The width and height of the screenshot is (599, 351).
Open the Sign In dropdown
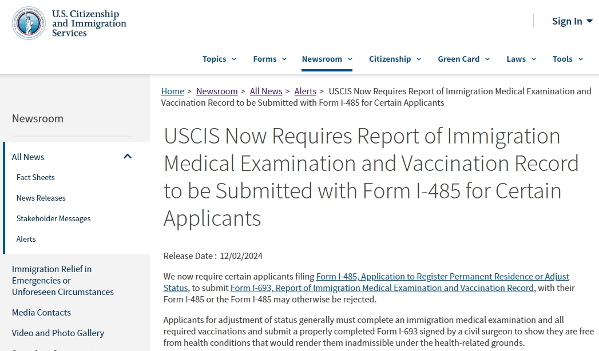coord(572,21)
